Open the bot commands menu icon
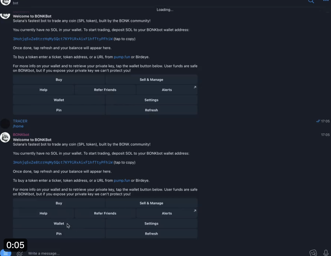Viewport: 331px width, 256px height. pos(6,253)
